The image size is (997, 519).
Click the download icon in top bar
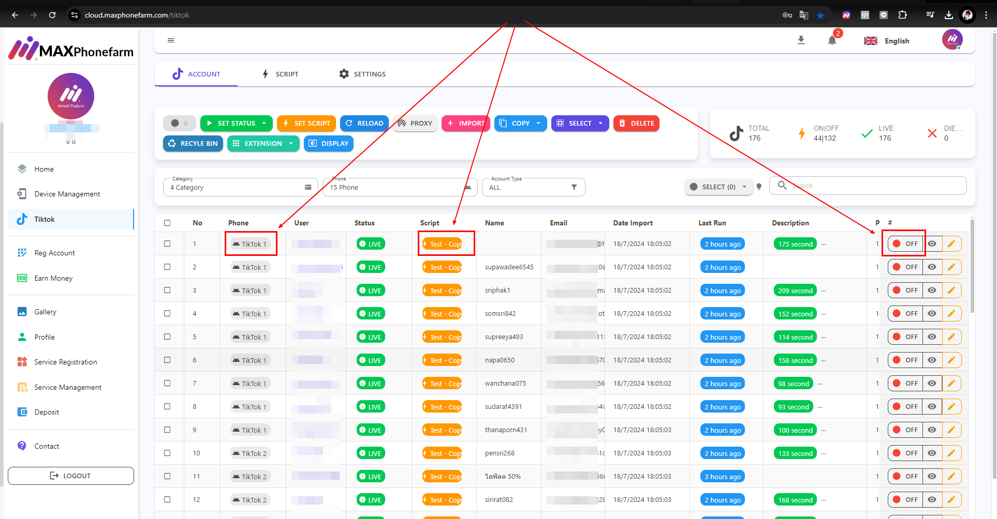(801, 40)
